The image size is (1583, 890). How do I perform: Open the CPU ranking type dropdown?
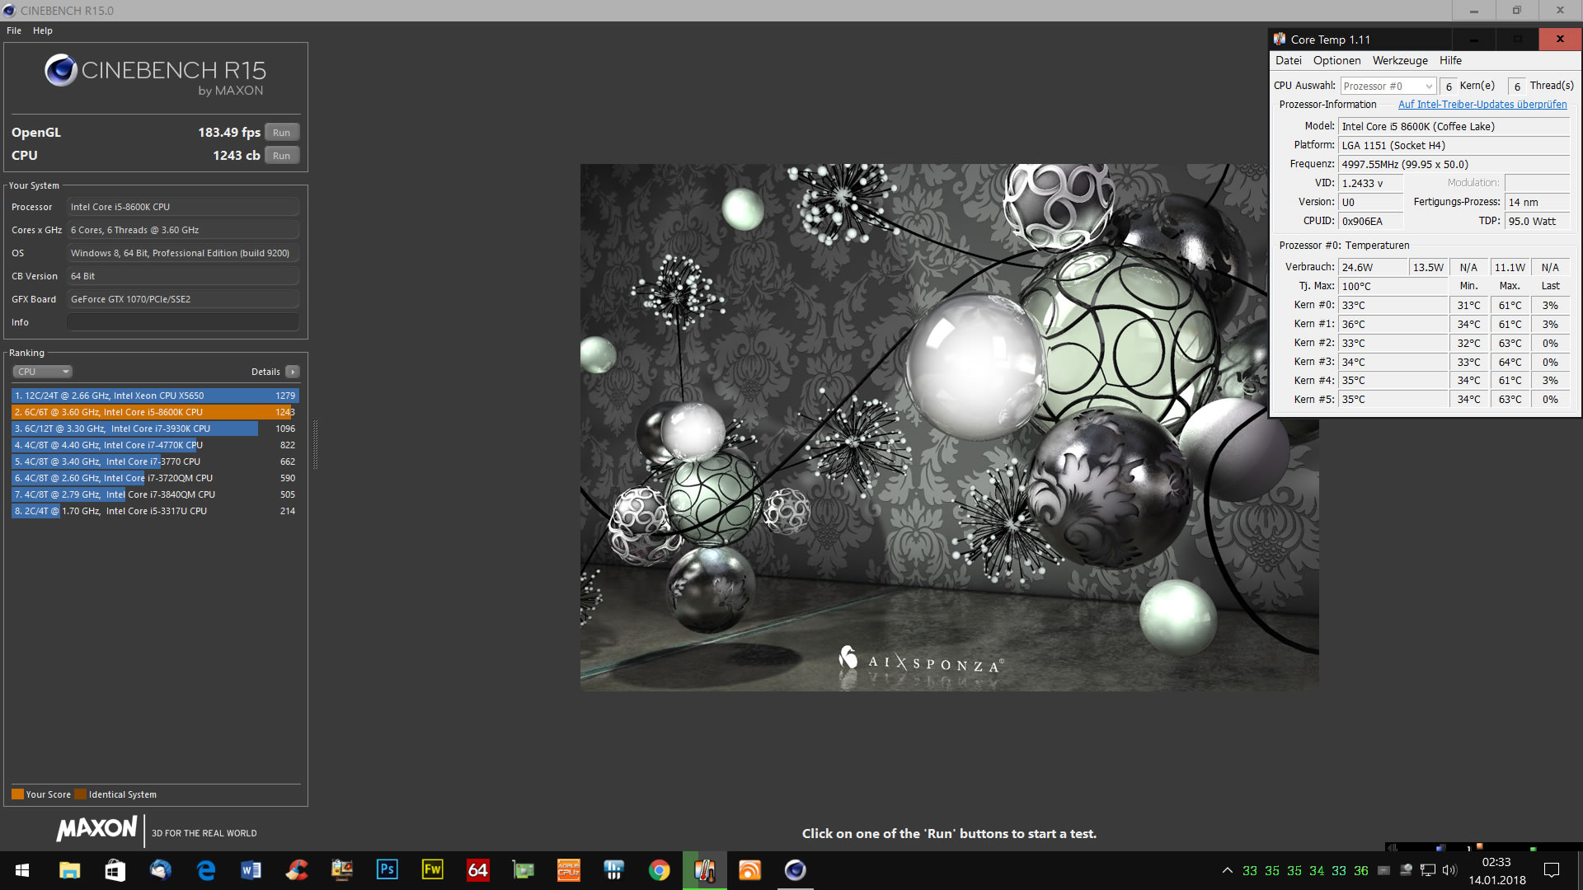[x=43, y=372]
